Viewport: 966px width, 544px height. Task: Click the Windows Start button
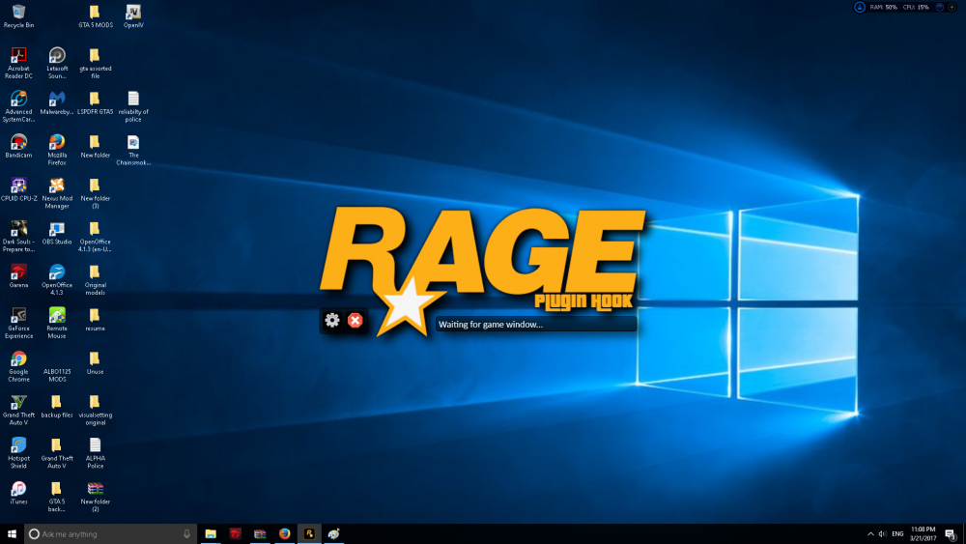pos(13,533)
